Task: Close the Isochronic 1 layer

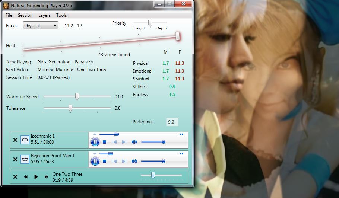Action: [15, 140]
